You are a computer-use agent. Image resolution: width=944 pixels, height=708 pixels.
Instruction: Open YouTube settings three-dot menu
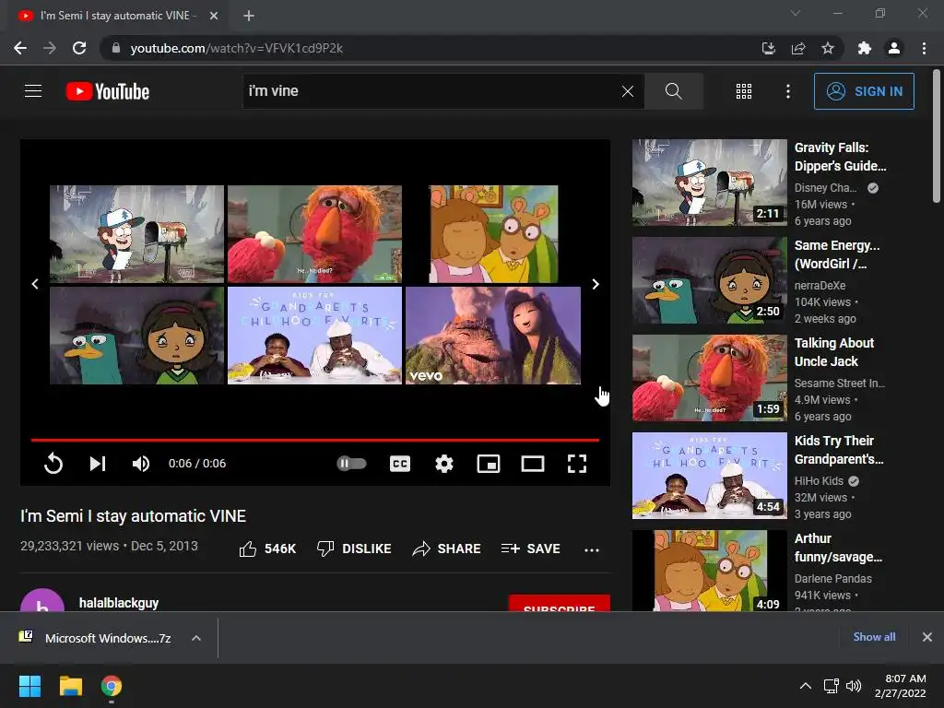click(788, 91)
